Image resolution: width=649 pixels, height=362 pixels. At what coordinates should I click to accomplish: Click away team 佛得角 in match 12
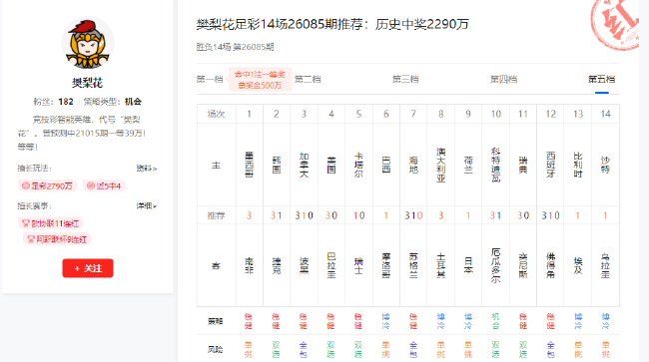(x=550, y=265)
